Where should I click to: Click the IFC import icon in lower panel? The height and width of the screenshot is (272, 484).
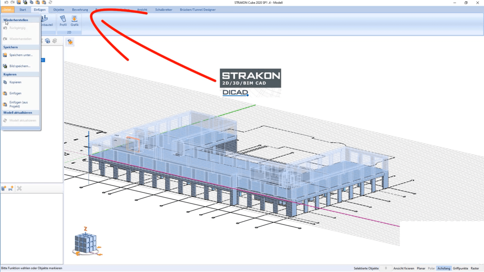11,189
